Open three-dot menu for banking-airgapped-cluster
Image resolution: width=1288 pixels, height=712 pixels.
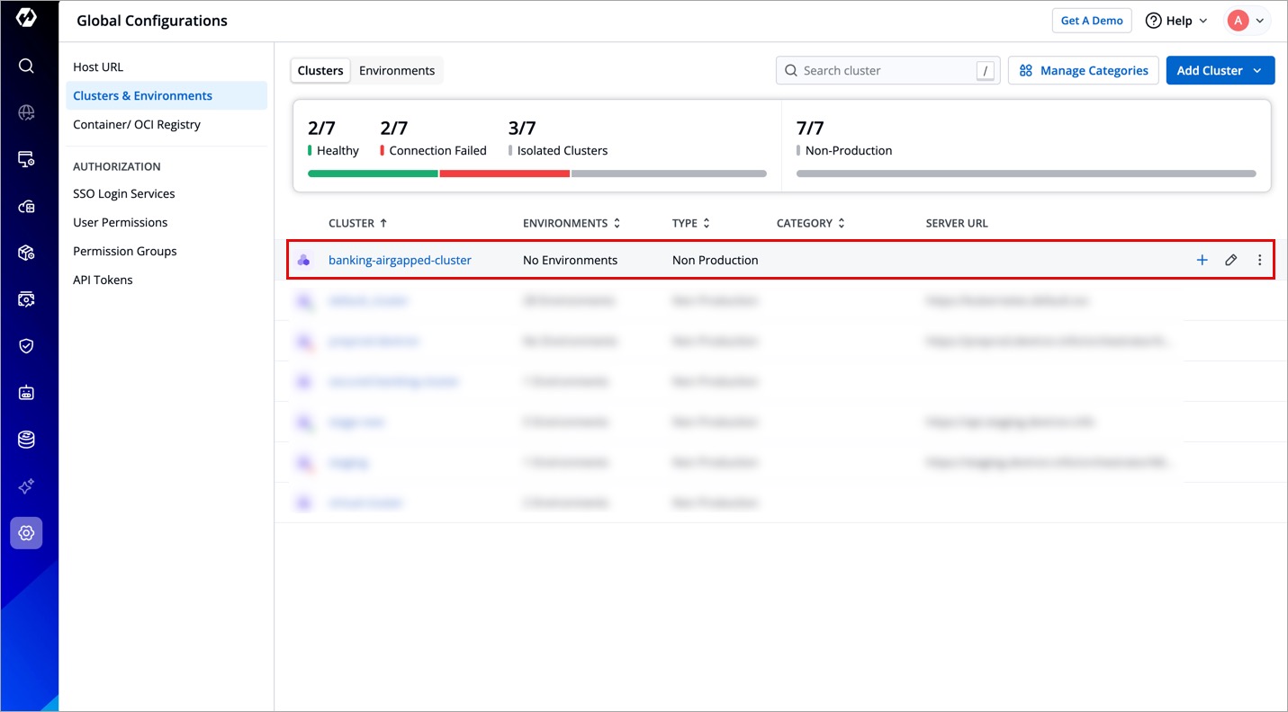[x=1259, y=260]
